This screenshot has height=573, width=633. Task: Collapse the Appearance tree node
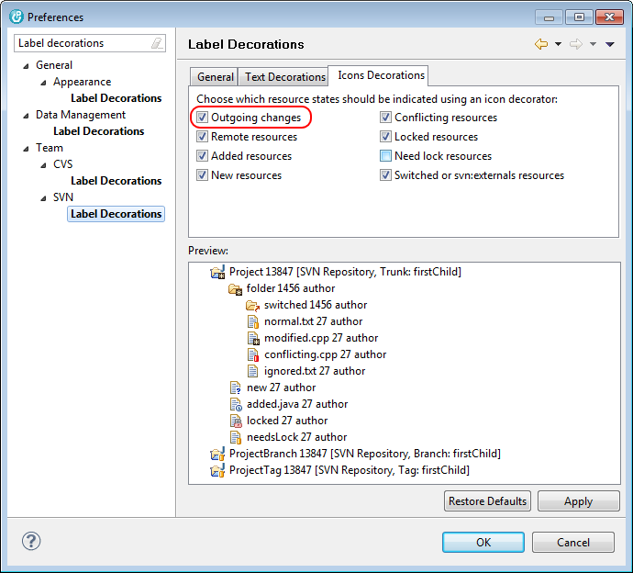coord(44,83)
